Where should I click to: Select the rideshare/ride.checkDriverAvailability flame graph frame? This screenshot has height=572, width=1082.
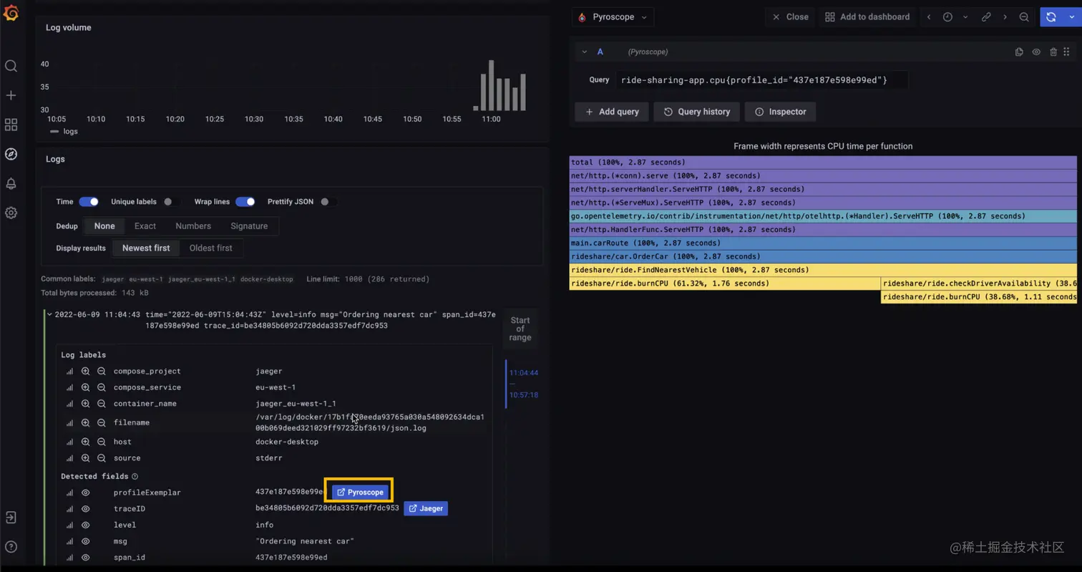pos(979,283)
